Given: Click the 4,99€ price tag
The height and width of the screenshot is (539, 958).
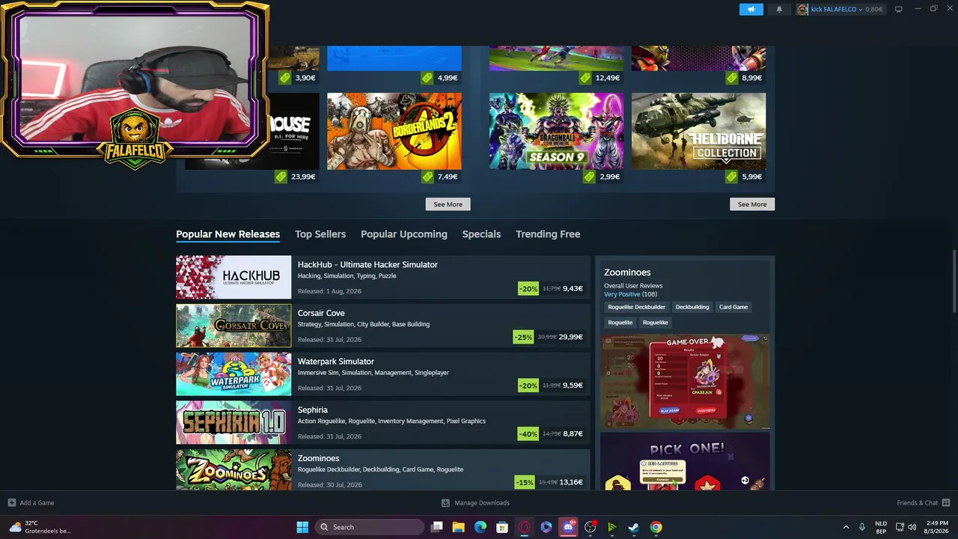Looking at the screenshot, I should pyautogui.click(x=439, y=78).
